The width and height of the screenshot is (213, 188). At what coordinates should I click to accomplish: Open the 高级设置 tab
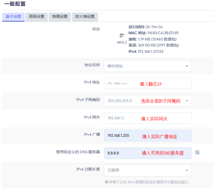click(x=36, y=16)
